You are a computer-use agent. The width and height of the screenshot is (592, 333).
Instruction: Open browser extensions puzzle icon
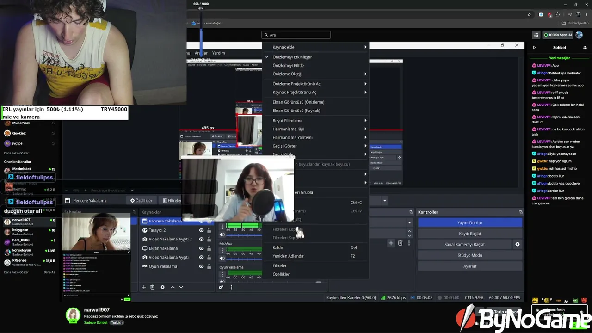point(558,14)
